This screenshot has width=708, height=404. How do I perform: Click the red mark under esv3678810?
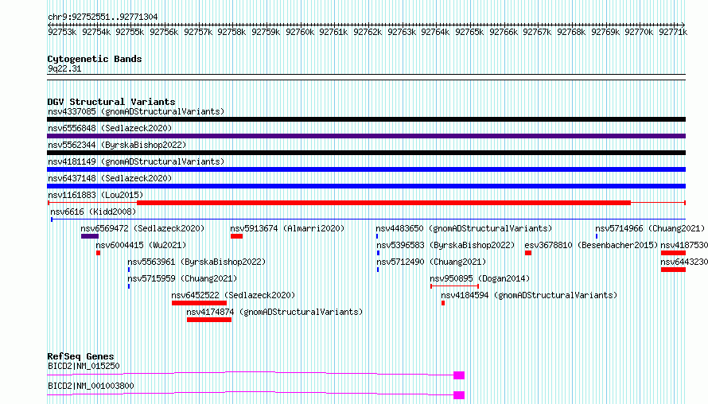tap(528, 253)
